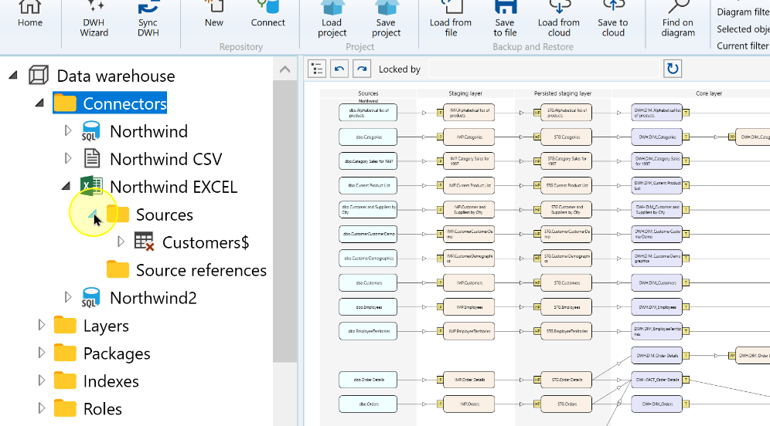Collapse the Sources folder

pos(93,215)
